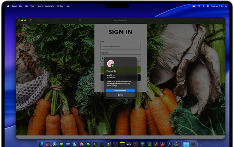Open the Bookmarks menu
This screenshot has width=234, height=147.
click(50, 6)
